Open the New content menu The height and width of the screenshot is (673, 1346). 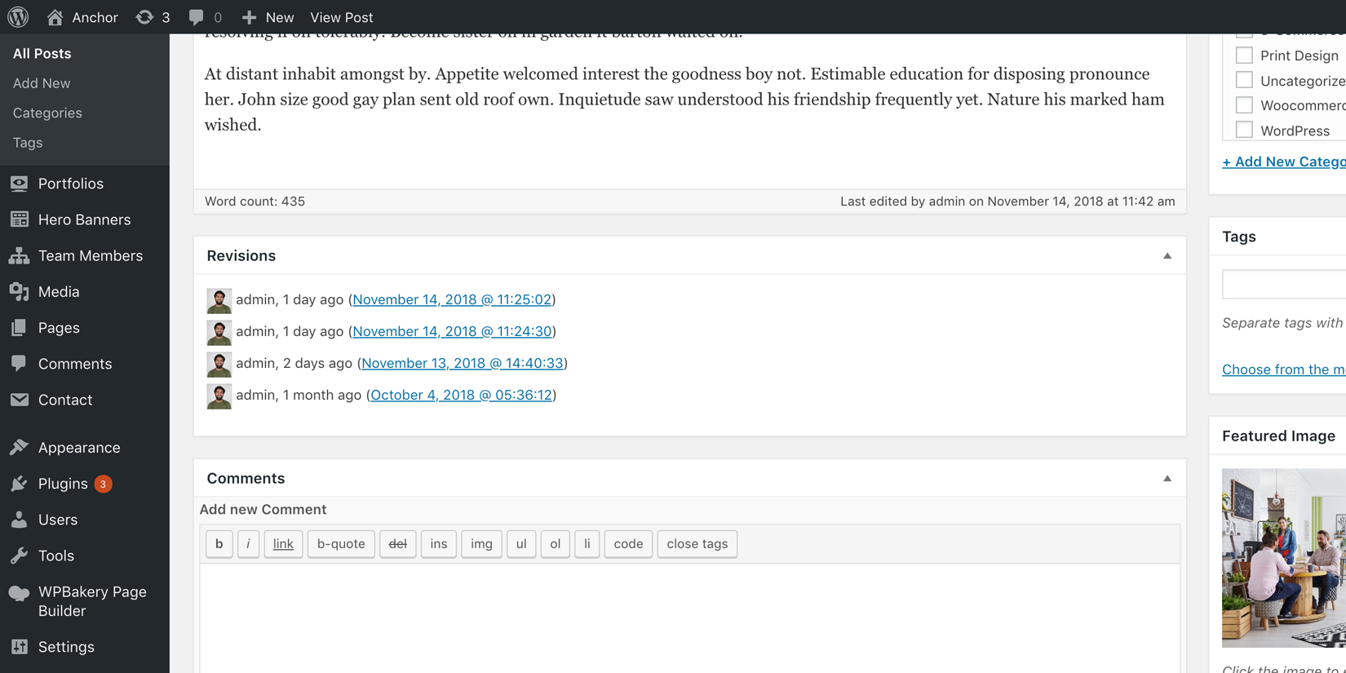coord(268,17)
